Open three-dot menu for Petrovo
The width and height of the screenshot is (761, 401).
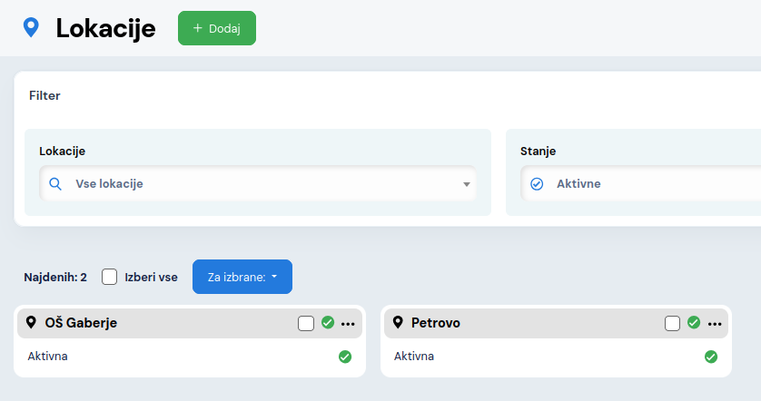coord(715,324)
